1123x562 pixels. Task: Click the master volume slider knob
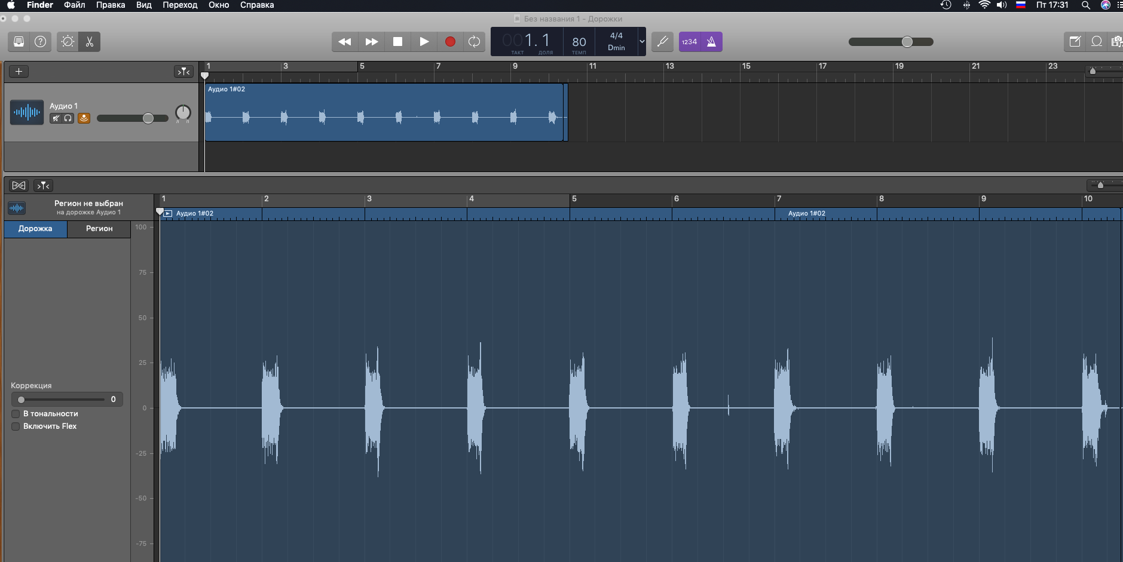pyautogui.click(x=907, y=42)
